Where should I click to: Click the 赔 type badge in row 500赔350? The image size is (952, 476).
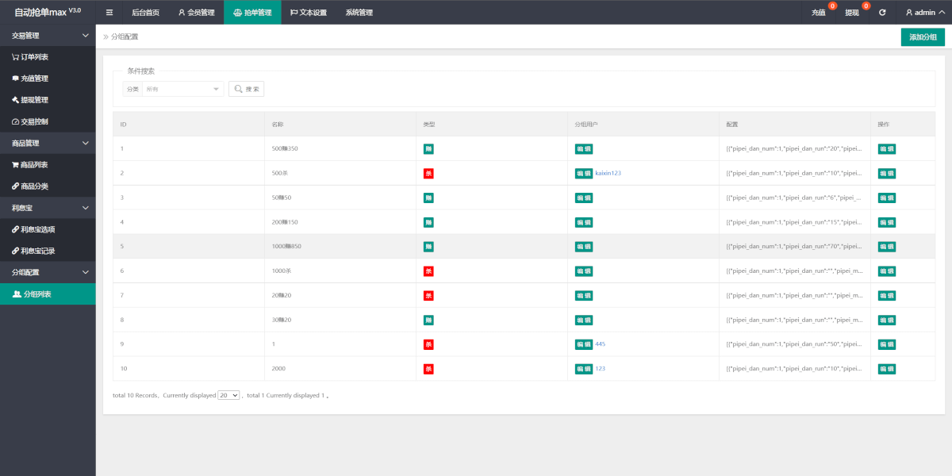coord(428,149)
